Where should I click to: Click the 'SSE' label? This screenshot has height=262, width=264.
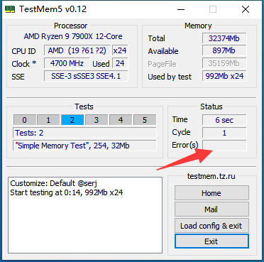(x=18, y=77)
